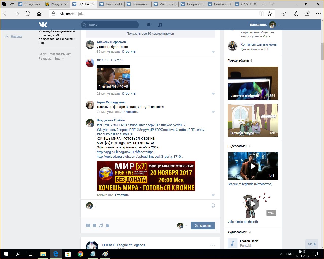Open Task View on the taskbar

(x=30, y=254)
